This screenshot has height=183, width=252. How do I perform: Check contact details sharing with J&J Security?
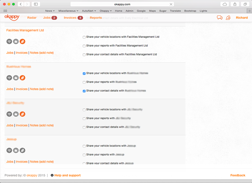tap(84, 128)
